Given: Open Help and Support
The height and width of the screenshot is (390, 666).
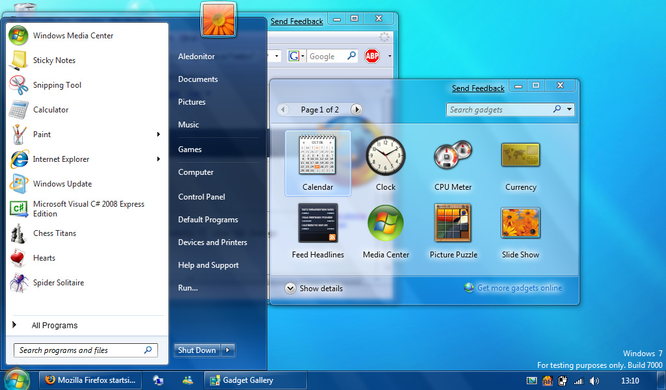Looking at the screenshot, I should pos(209,265).
